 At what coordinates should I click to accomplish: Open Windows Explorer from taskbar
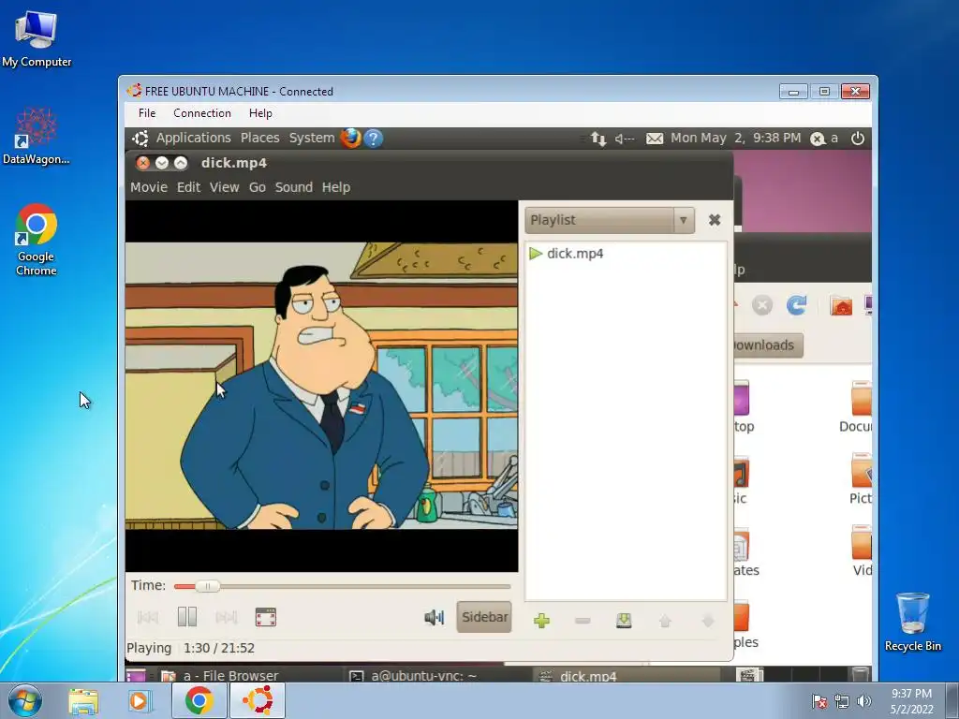83,700
